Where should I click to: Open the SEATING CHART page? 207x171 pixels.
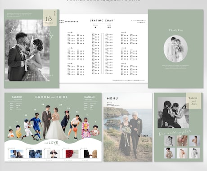pos(103,48)
